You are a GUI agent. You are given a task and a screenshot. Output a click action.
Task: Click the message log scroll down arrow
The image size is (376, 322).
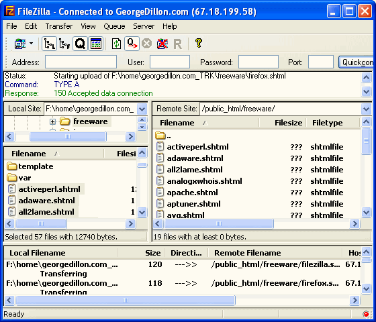click(x=366, y=91)
